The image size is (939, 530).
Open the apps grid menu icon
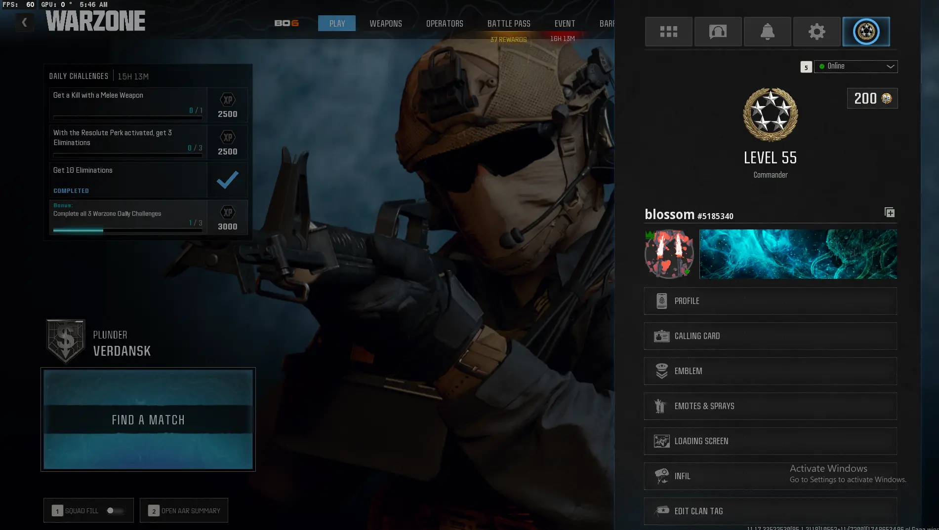click(x=668, y=32)
